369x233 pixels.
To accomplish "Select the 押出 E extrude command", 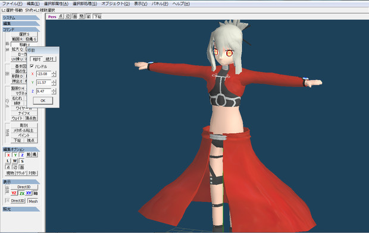I will pyautogui.click(x=17, y=81).
